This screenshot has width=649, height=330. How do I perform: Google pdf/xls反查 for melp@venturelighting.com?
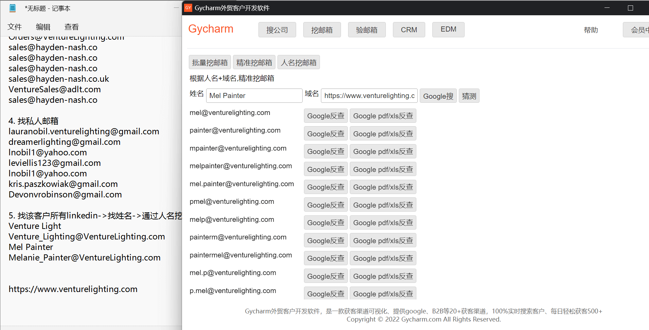383,223
